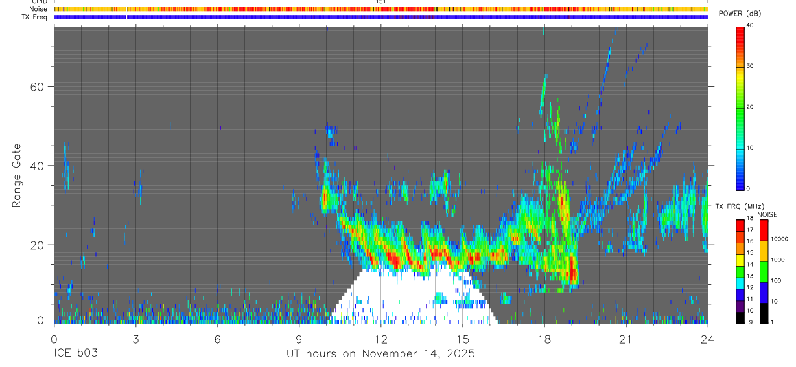796x367 pixels.
Task: Click the 'UT hours on November 14, 2025' label
Action: click(381, 353)
